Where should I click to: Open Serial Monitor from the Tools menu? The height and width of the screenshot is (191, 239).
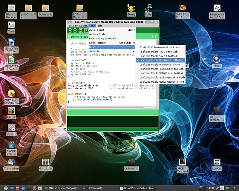112,43
